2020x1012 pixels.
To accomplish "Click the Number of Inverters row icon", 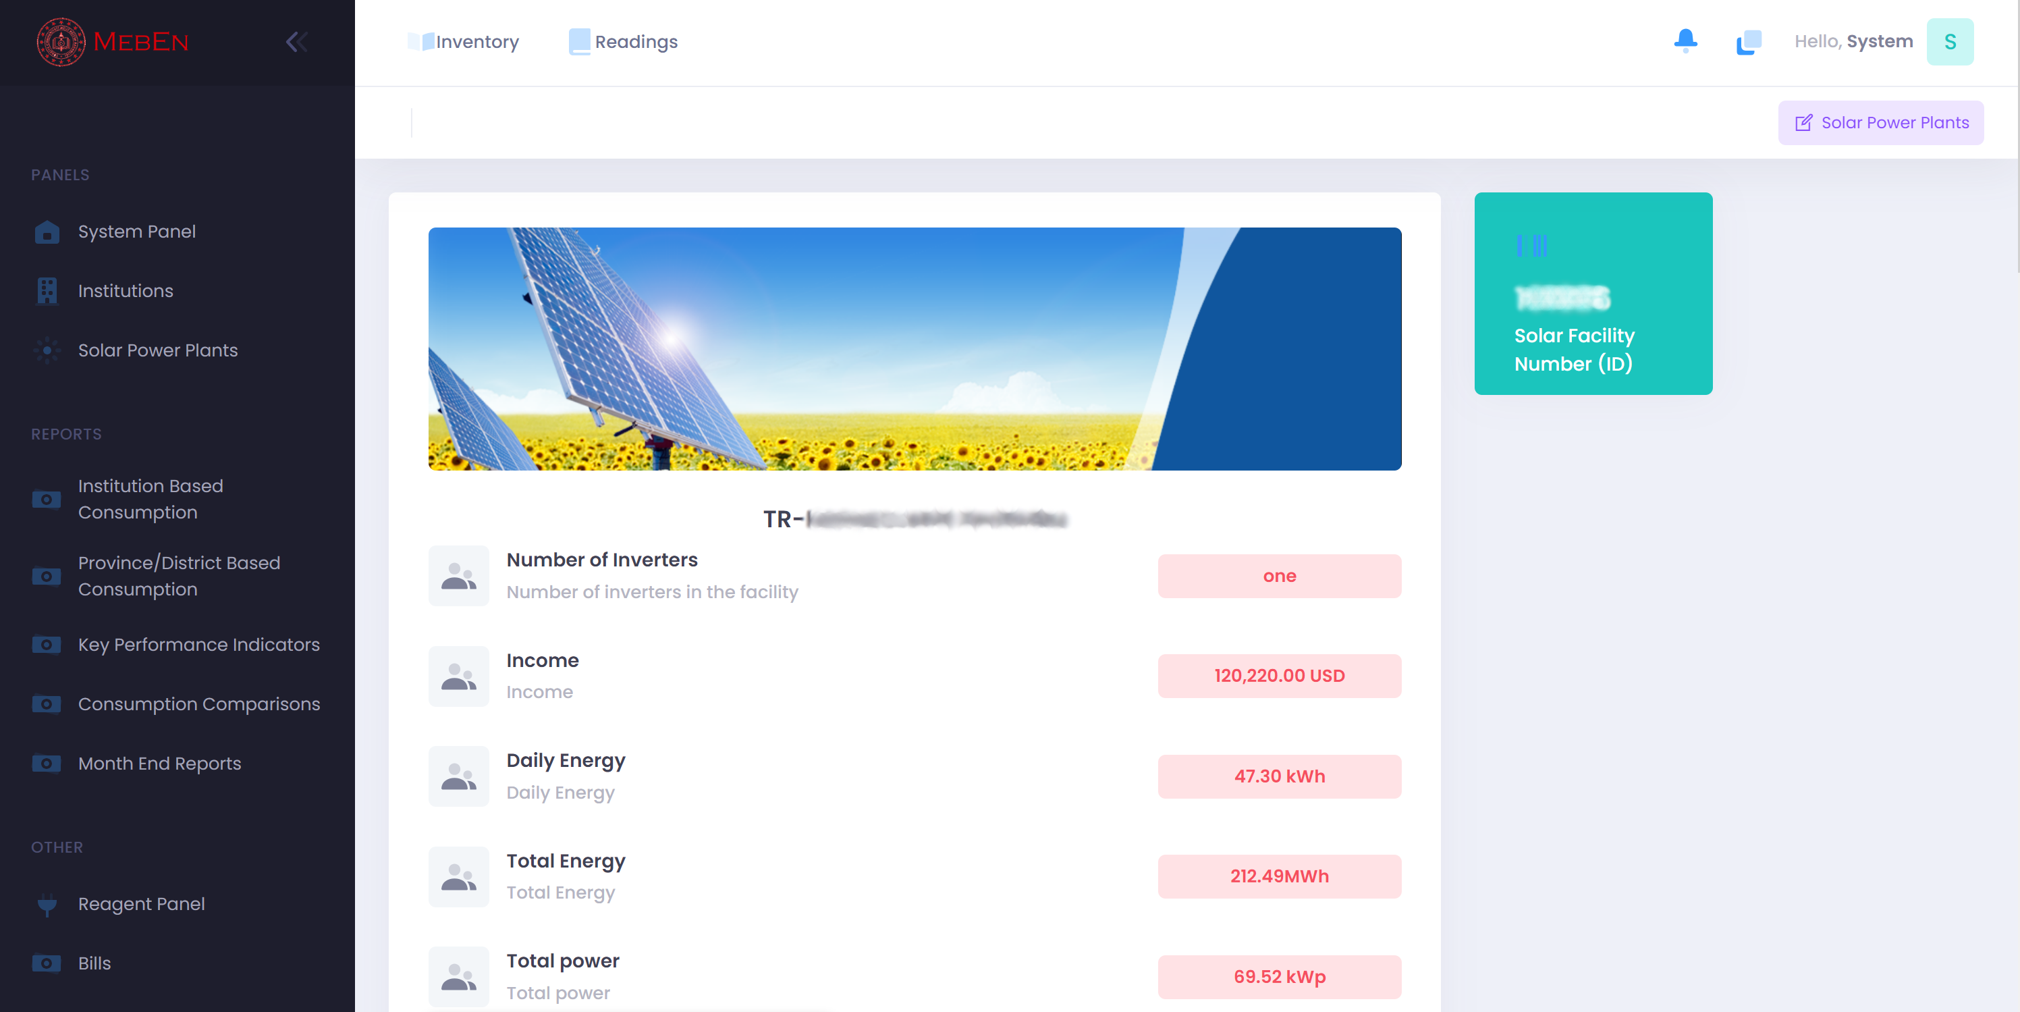I will [459, 576].
